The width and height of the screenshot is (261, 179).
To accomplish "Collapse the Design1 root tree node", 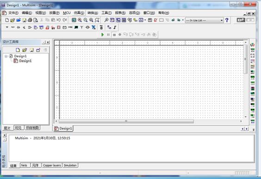I will coord(6,56).
